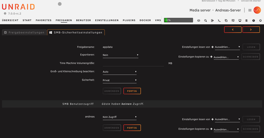
Task: Click the monitor info icon
Action: [240, 21]
